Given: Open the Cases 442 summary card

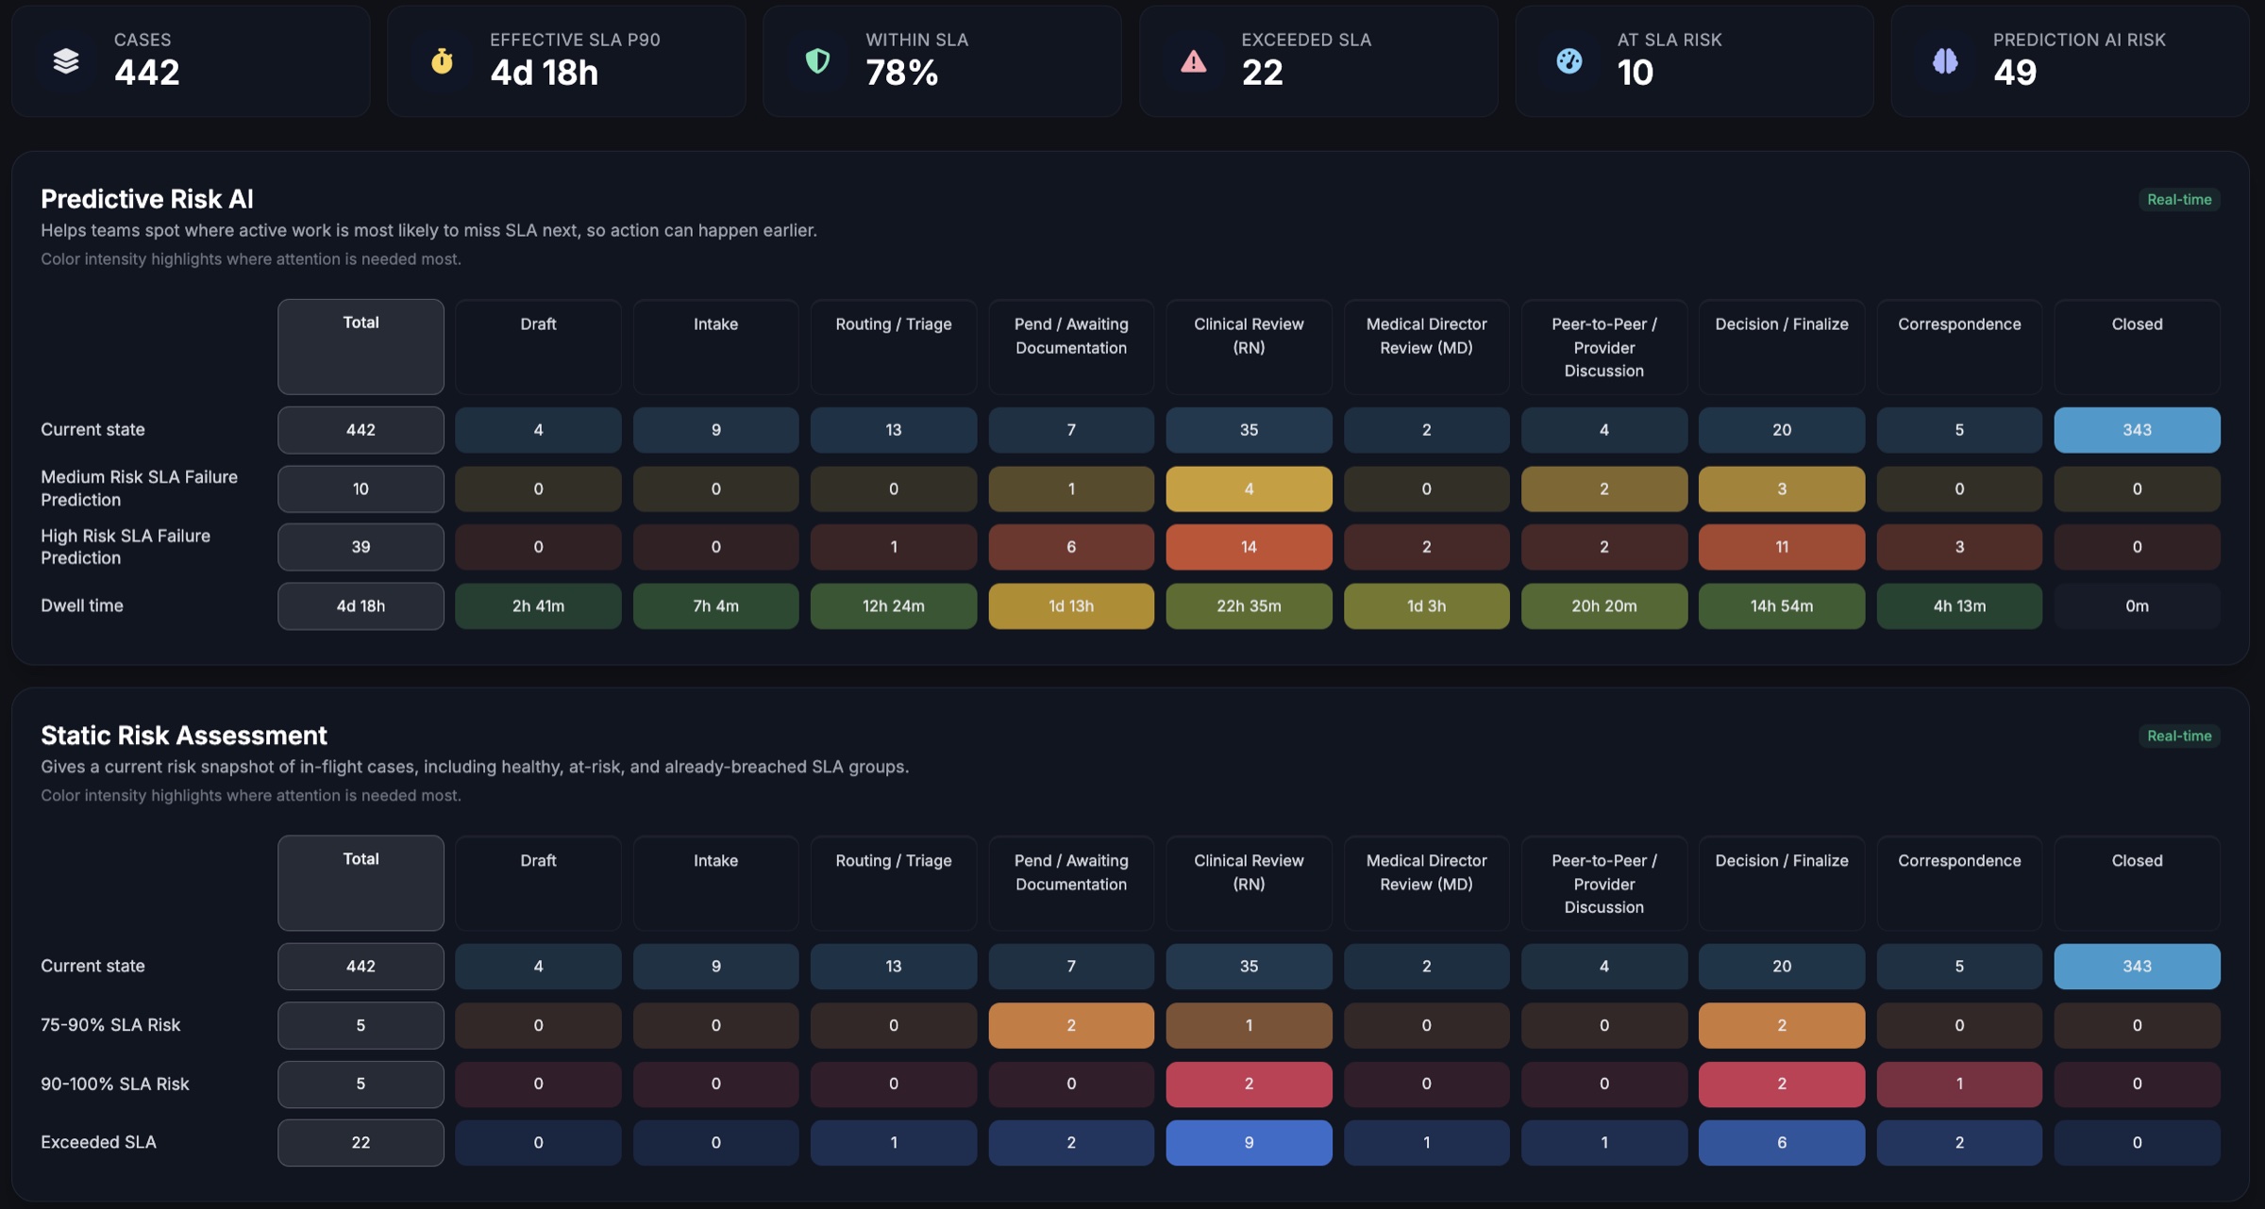Looking at the screenshot, I should 191,61.
